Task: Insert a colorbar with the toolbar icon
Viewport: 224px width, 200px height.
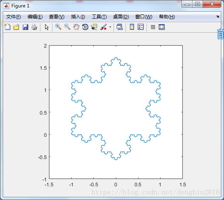Action: pos(132,27)
